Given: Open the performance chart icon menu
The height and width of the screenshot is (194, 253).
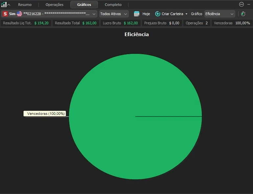Looking at the screenshot, I should (x=4, y=5).
